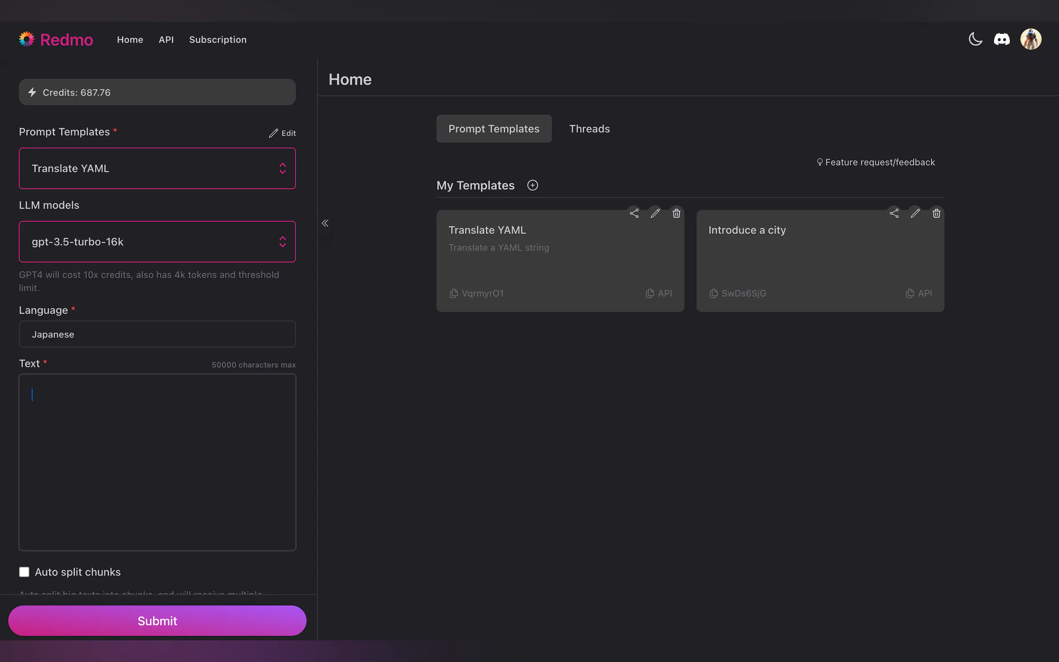Enable Auto split chunks checkbox
1059x662 pixels.
pyautogui.click(x=24, y=572)
